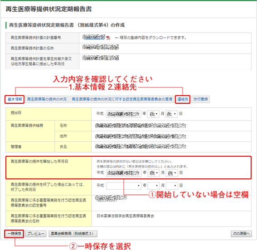Open the end-date day dropdown
The width and height of the screenshot is (257, 250).
pos(172,186)
